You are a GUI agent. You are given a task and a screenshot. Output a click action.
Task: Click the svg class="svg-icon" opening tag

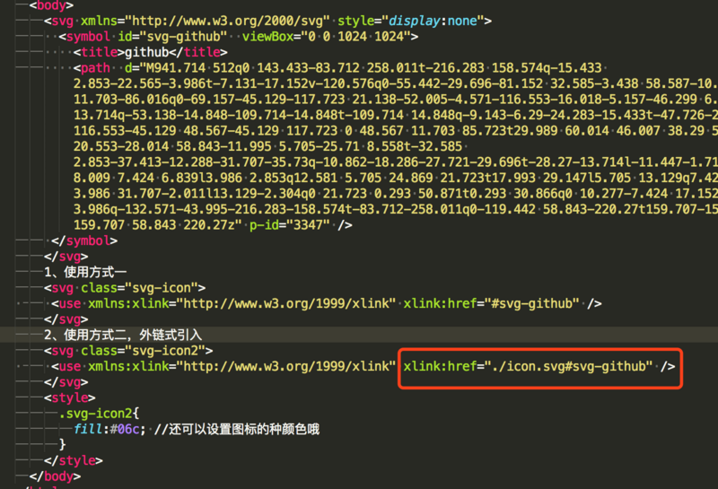[x=125, y=287]
